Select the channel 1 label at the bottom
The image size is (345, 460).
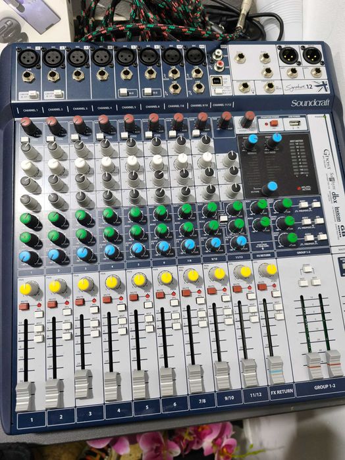pos(32,420)
